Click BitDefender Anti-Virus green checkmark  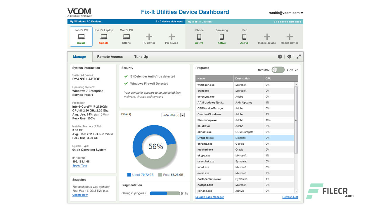point(126,76)
